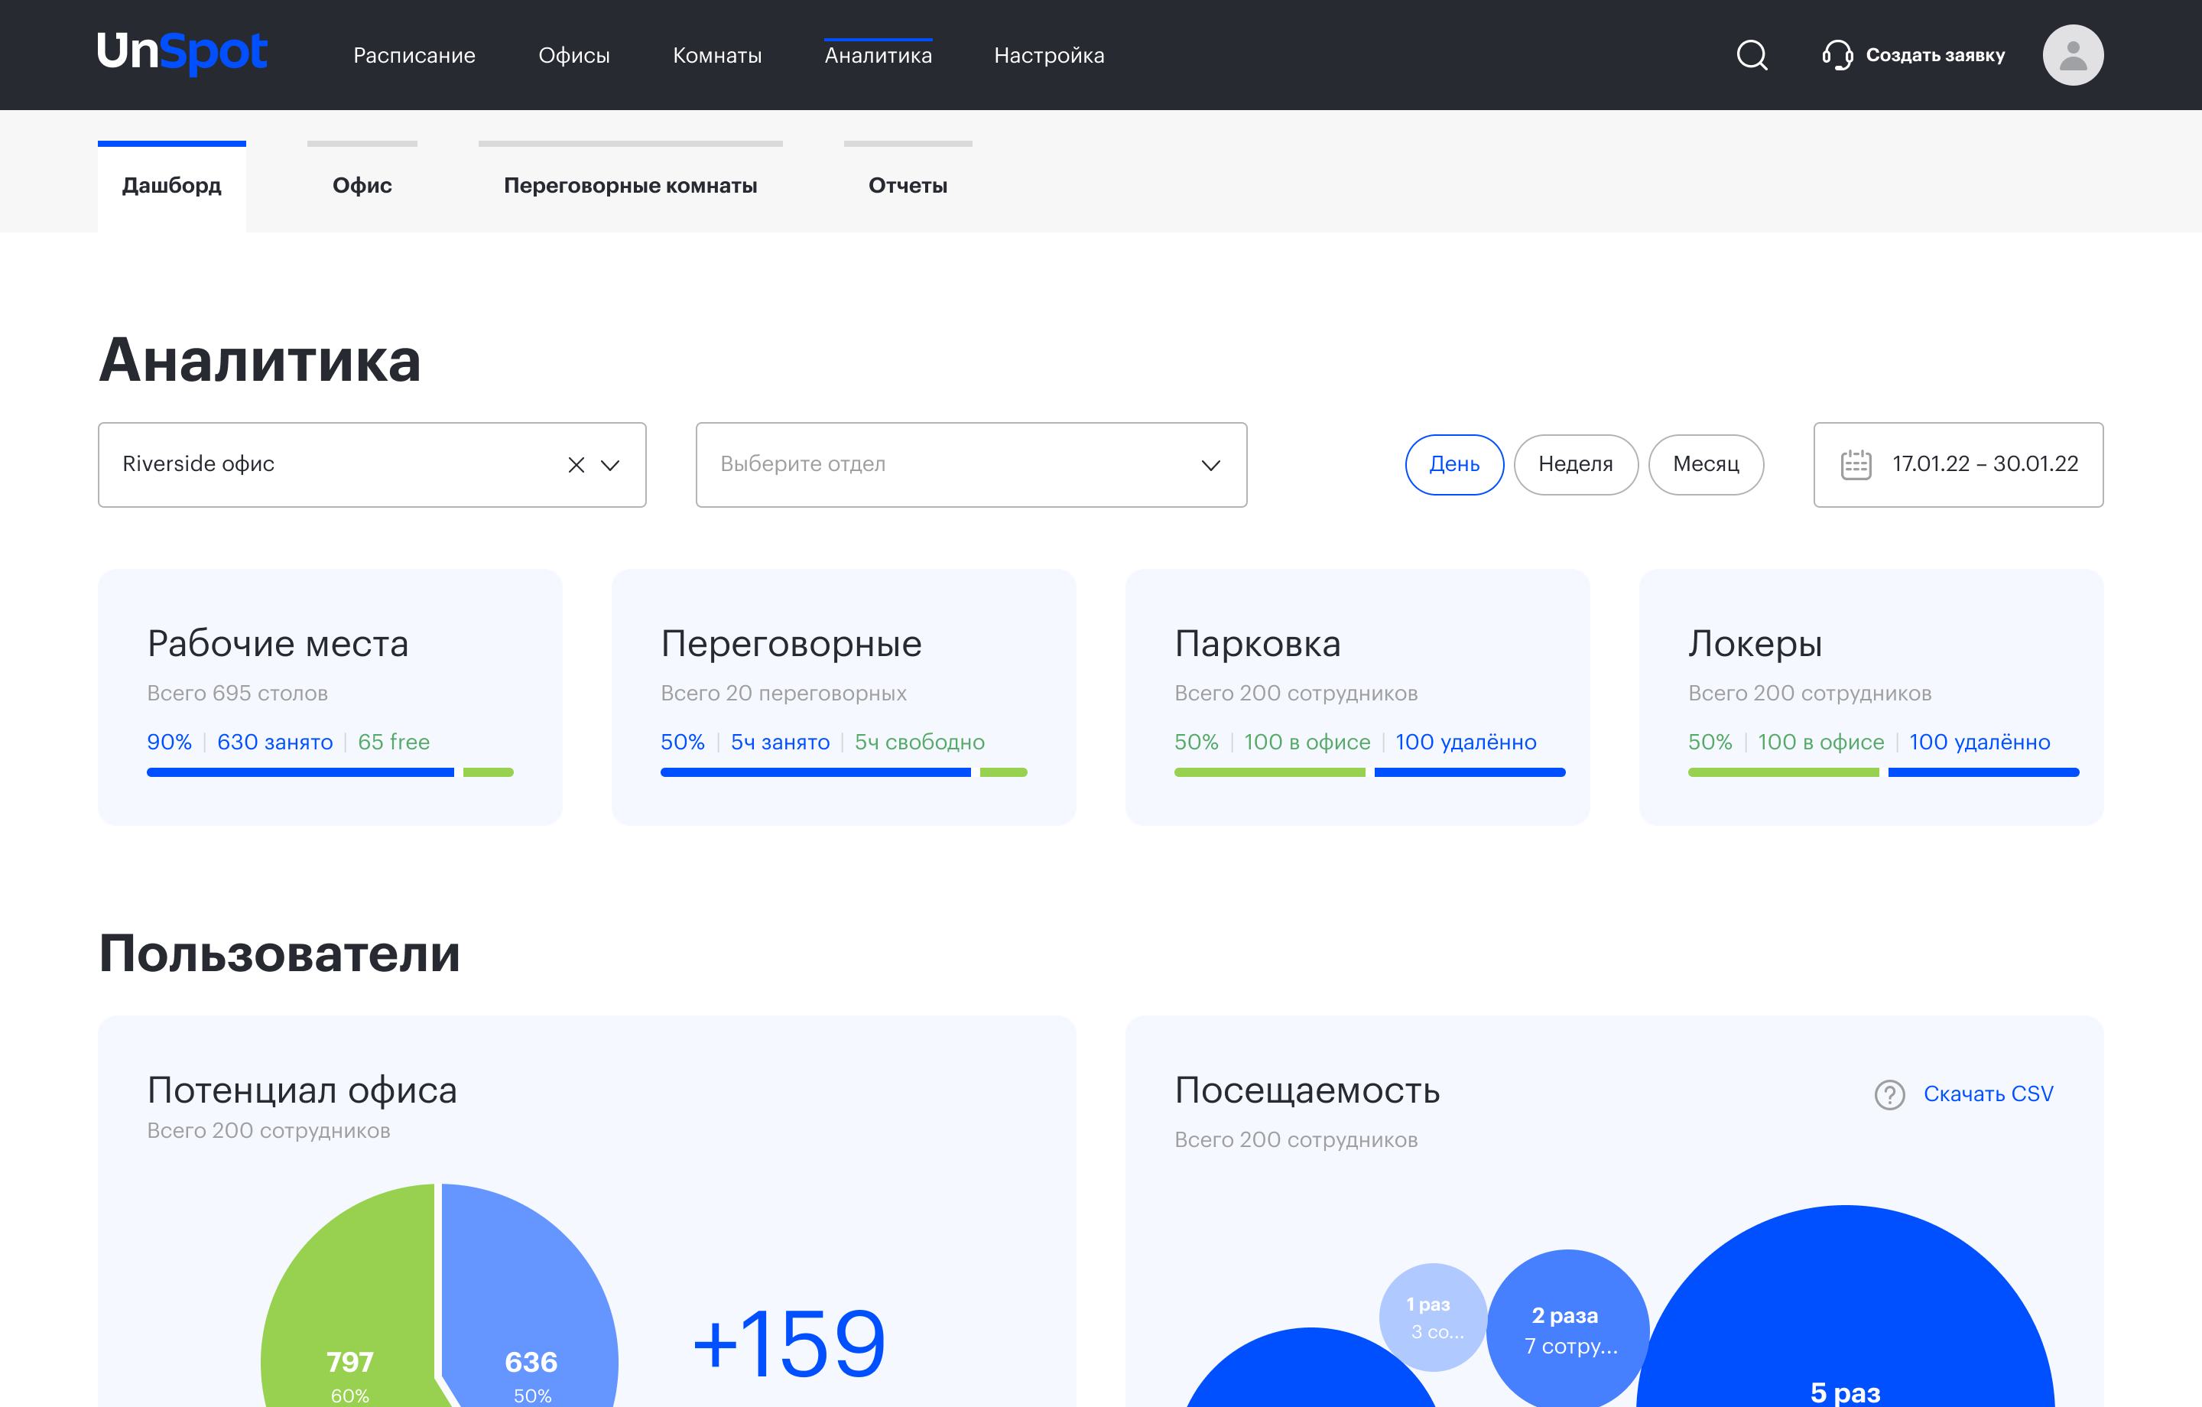Click the 90% value in Рабочие места
Viewport: 2202px width, 1407px height.
click(169, 742)
